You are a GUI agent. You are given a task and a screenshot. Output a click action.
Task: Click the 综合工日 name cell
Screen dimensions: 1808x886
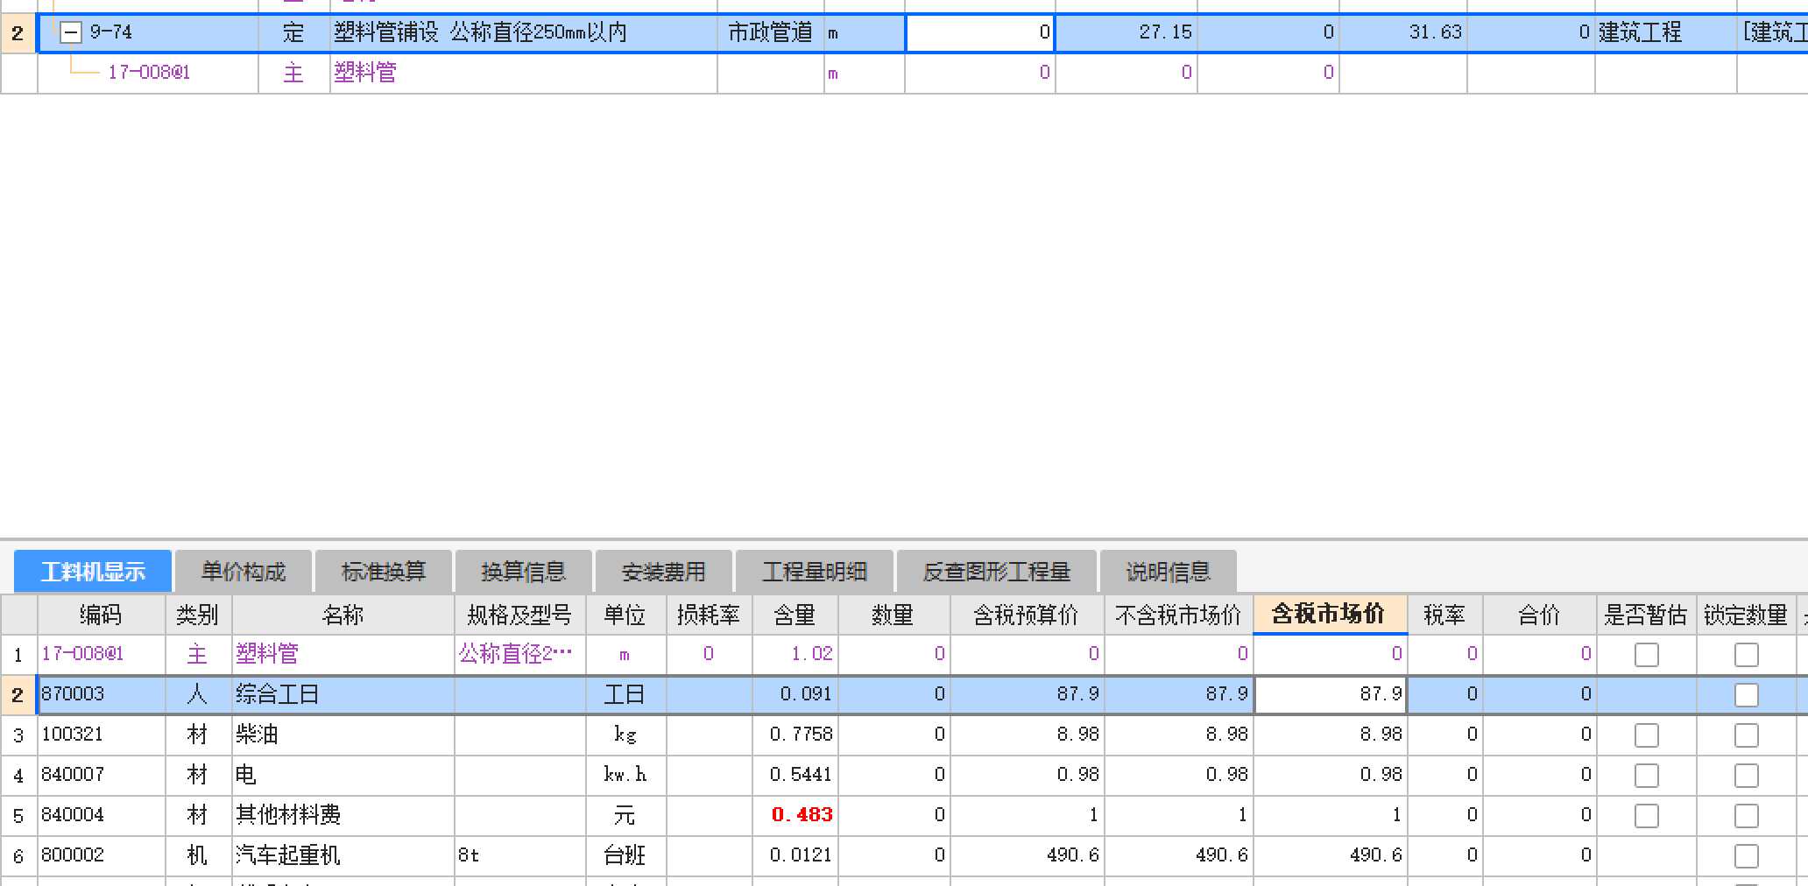[x=343, y=695]
